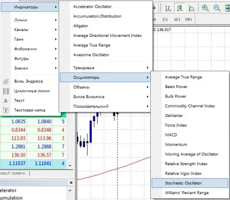
Task: Expand the Трендовые submenu
Action: pyautogui.click(x=105, y=68)
